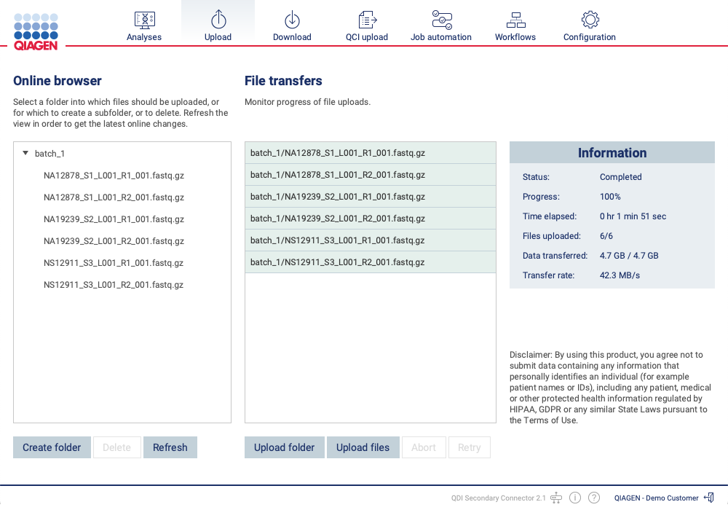Open the Configuration gear
The width and height of the screenshot is (728, 510).
(590, 26)
